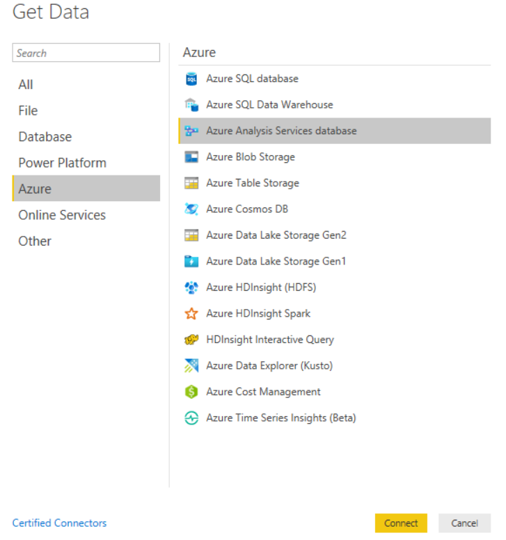Open the Online Services category
The image size is (506, 540).
[x=86, y=215]
